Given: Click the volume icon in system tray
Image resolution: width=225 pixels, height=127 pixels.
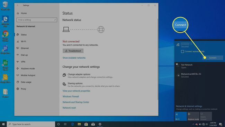Looking at the screenshot, I should click(x=207, y=124).
